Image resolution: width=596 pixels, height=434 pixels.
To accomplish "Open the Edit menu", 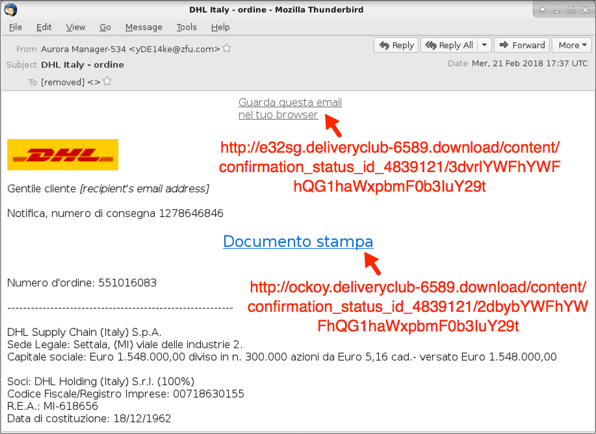I will (44, 27).
